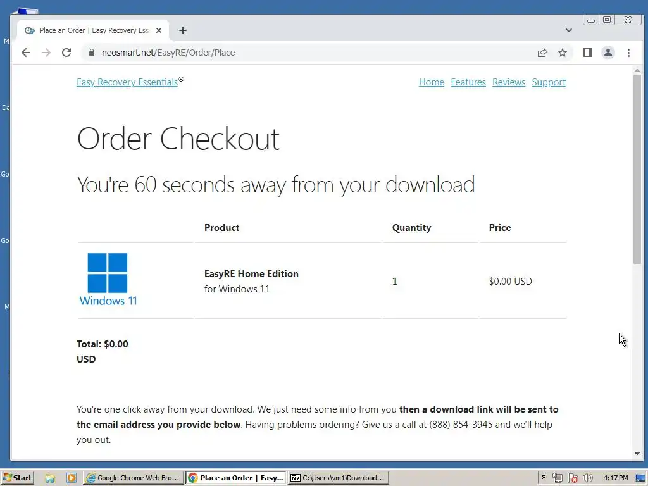
Task: Click the scrollbar down arrow
Action: [637, 453]
